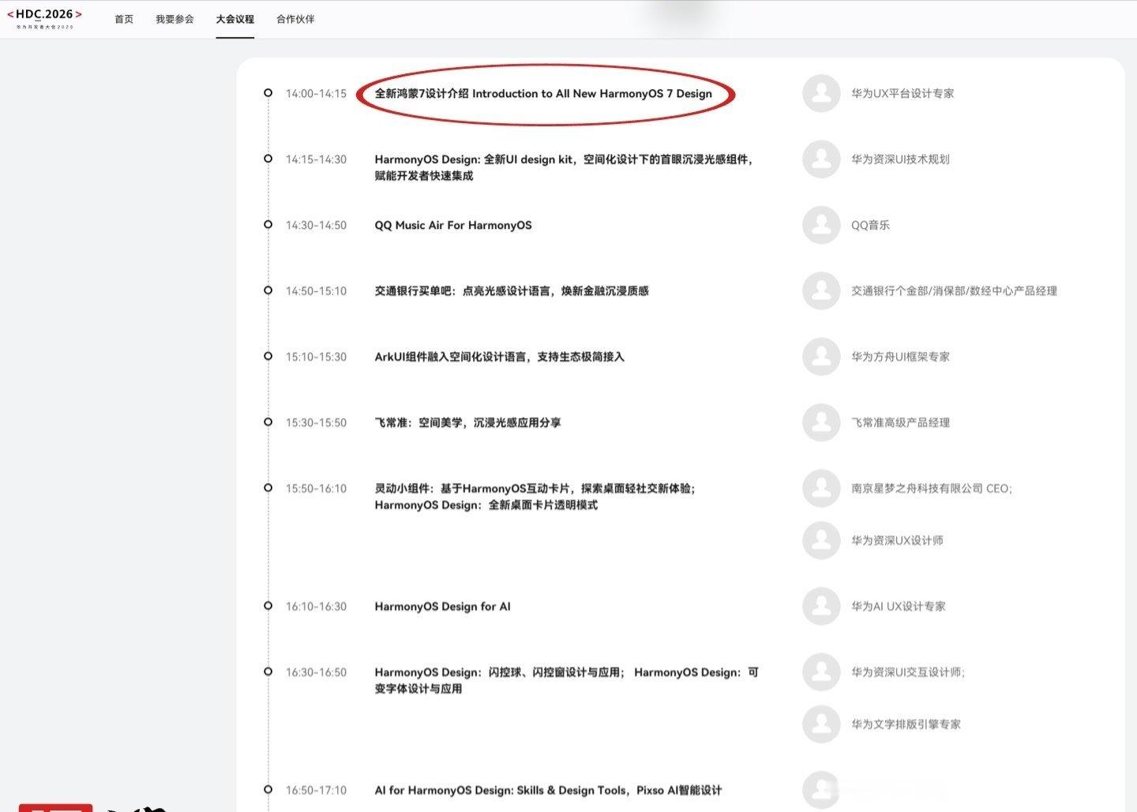
Task: Click the time text 14:15-14:30
Action: point(316,159)
